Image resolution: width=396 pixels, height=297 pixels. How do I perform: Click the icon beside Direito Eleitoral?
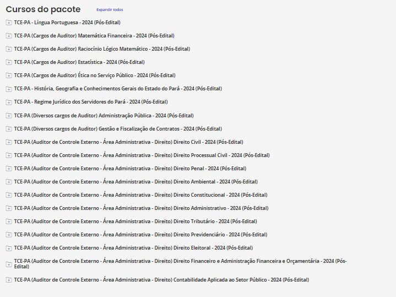[x=8, y=248]
